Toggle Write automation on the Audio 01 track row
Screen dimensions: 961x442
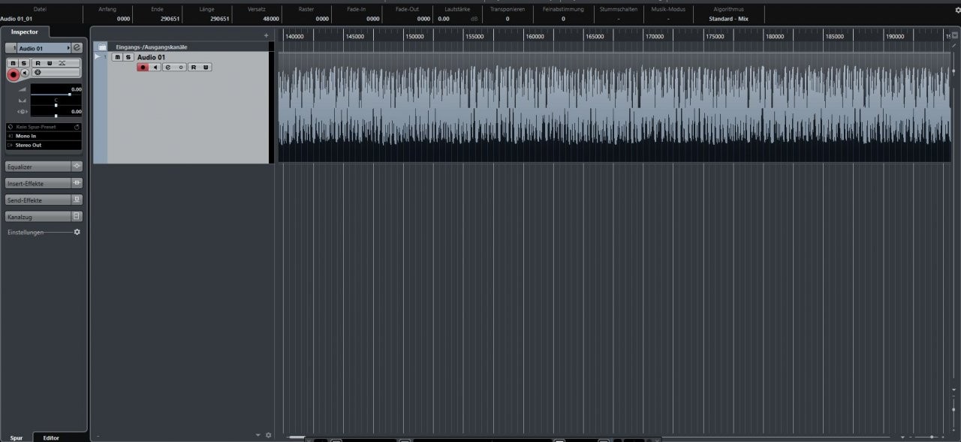coord(206,68)
